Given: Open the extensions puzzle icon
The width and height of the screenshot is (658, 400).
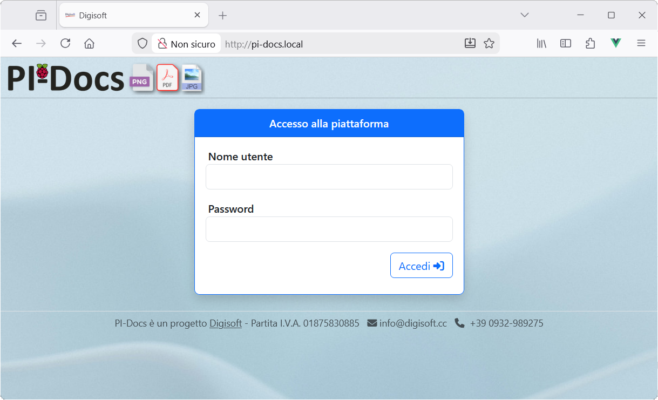Looking at the screenshot, I should click(591, 44).
